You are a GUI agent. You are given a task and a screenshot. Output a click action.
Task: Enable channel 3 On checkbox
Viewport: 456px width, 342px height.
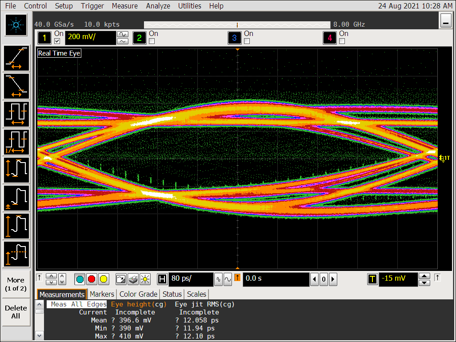tap(247, 41)
